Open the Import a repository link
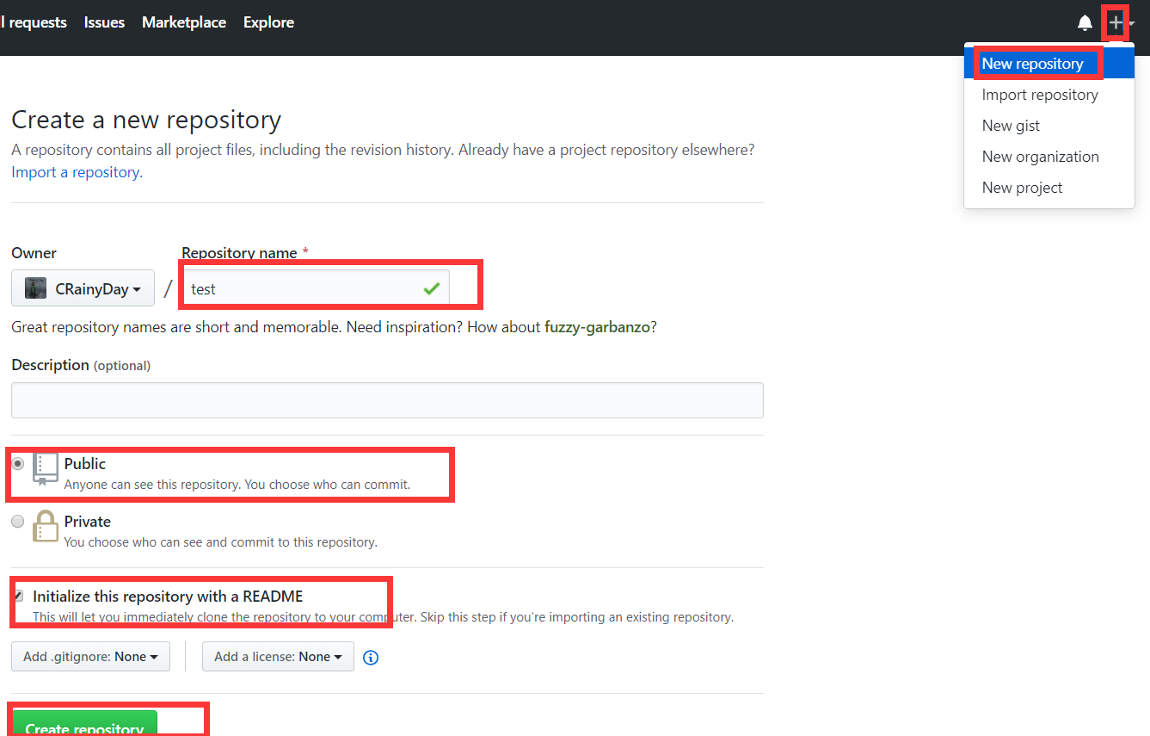This screenshot has width=1150, height=736. (75, 171)
